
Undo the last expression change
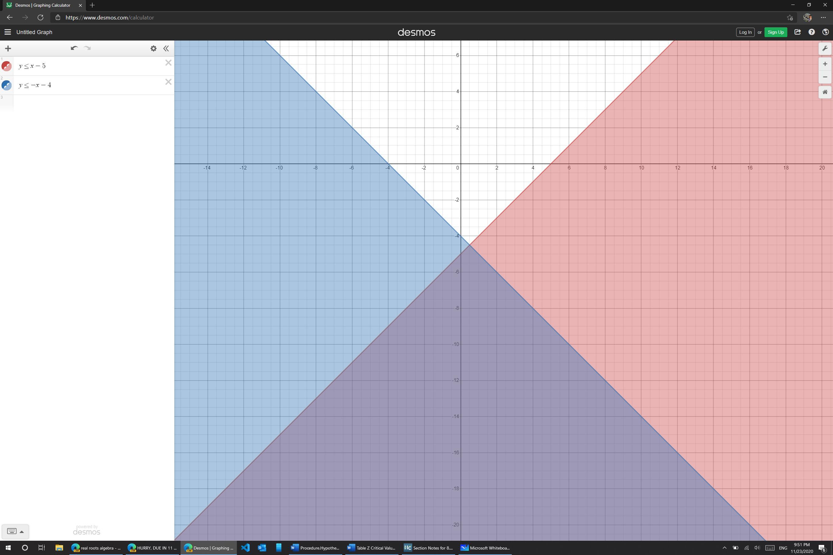coord(74,48)
